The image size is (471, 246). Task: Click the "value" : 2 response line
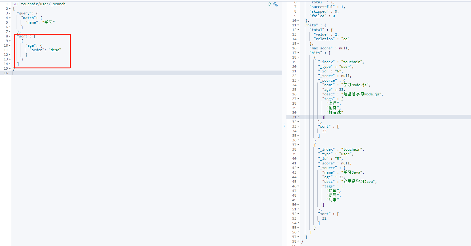coord(326,34)
